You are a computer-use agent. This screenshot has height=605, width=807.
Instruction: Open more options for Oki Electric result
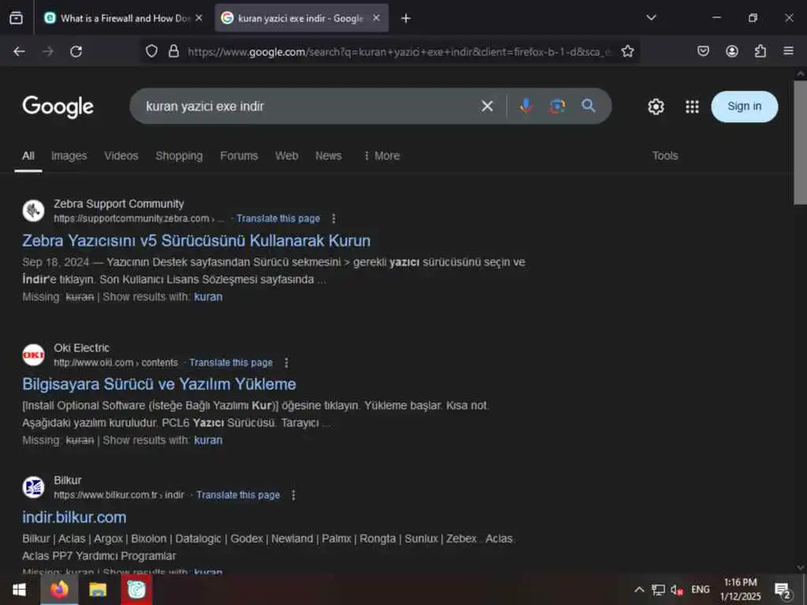[286, 362]
